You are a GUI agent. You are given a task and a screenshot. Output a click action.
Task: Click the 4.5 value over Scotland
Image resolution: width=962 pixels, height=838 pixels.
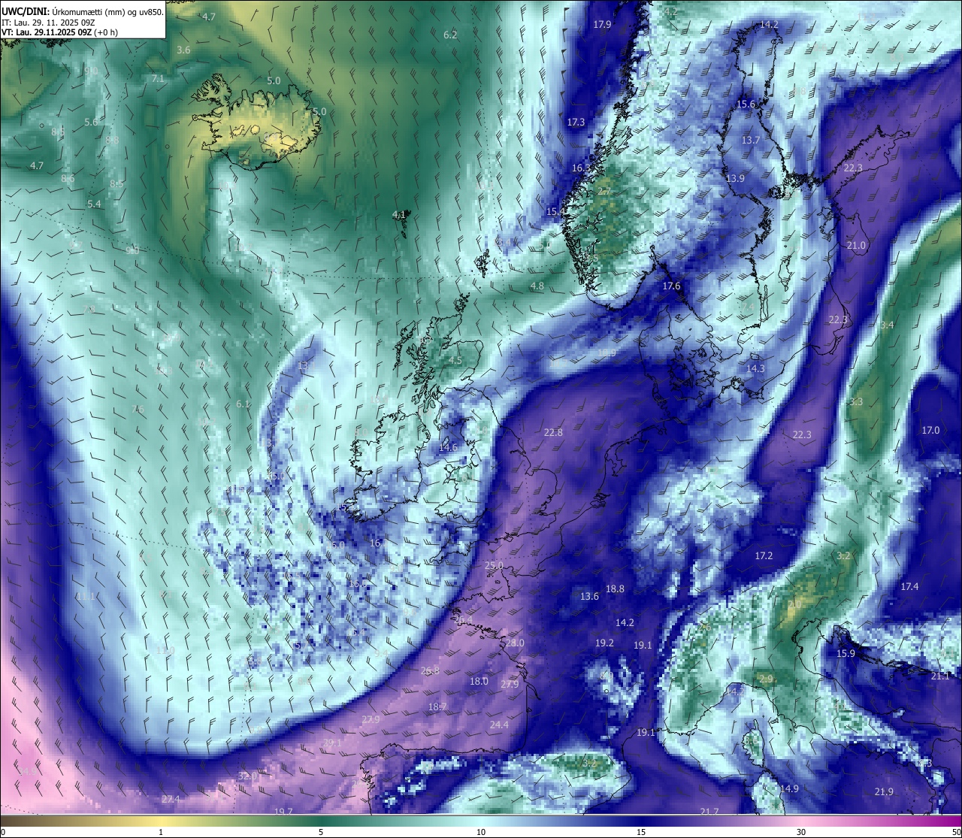(x=455, y=361)
